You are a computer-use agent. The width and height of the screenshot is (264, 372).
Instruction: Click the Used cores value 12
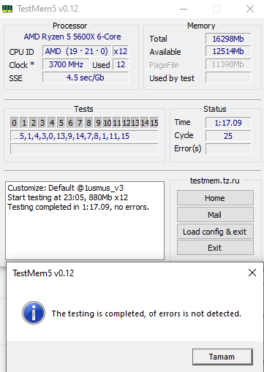point(121,64)
